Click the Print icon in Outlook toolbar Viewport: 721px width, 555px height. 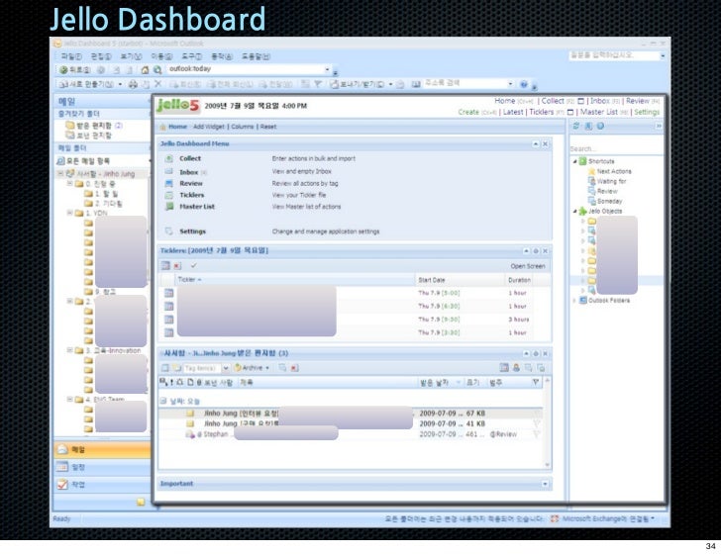pos(133,84)
